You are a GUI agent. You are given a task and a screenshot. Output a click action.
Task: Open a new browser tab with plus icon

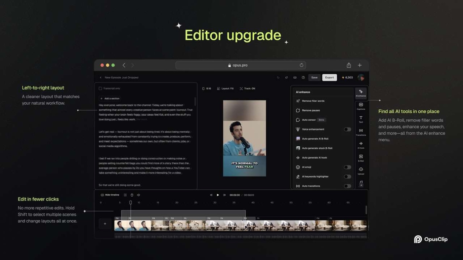click(360, 65)
